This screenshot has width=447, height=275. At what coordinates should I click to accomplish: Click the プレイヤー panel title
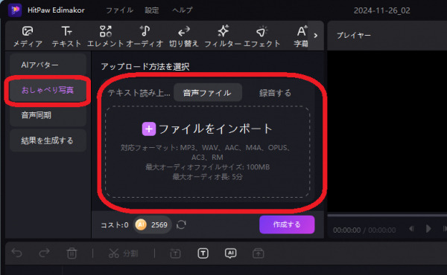(353, 35)
